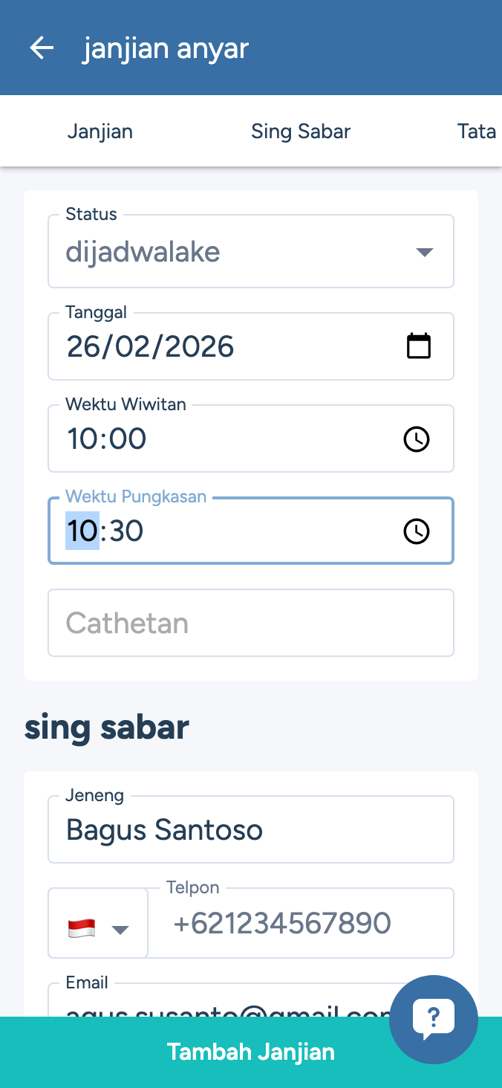Expand the Status dropdown arrow
Viewport: 502px width, 1088px height.
click(424, 253)
